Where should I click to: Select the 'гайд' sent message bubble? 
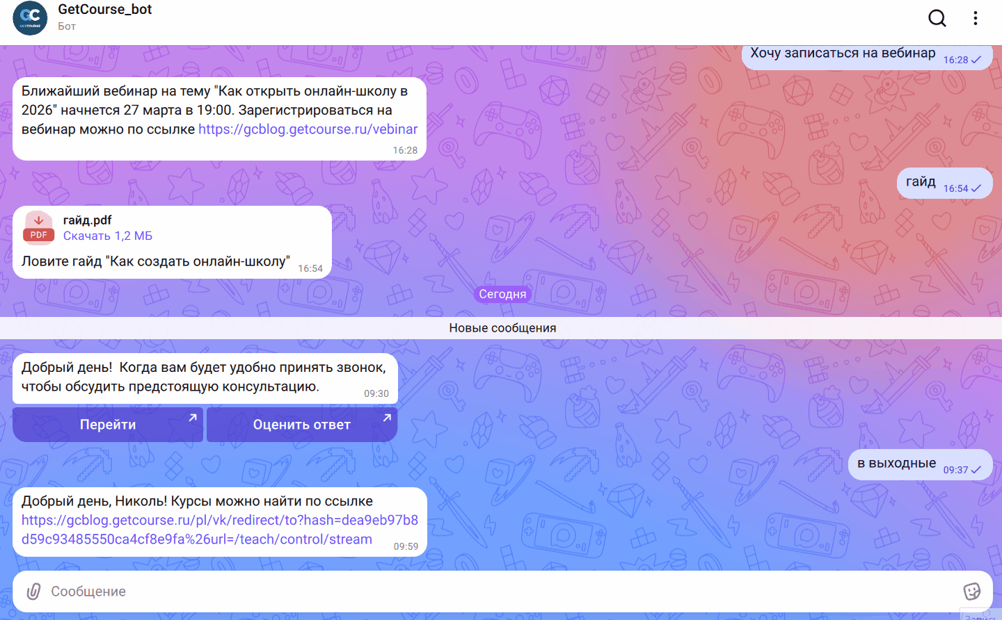[921, 182]
